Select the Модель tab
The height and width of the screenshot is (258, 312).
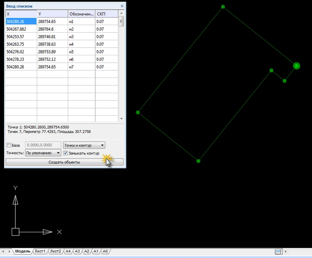23,251
